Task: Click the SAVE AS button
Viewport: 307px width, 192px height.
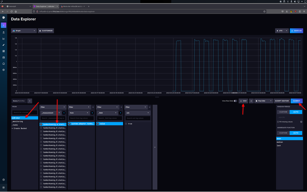Action: (296, 31)
